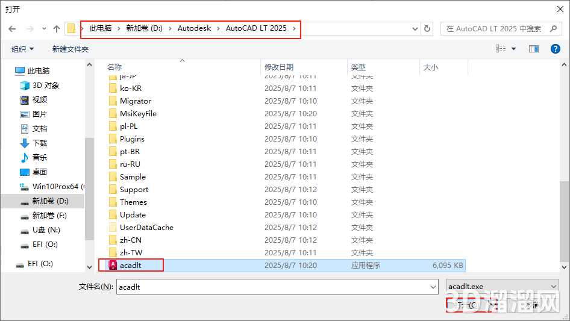Sort by 修改日期 column header
570x321 pixels.
coord(279,67)
